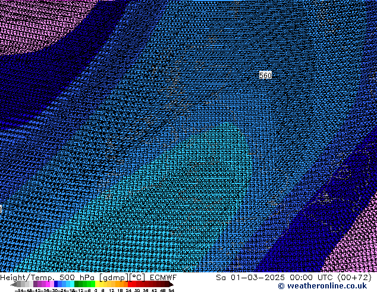Click the '54' legend scale value
Screen dimensions: 377x292
171,291
